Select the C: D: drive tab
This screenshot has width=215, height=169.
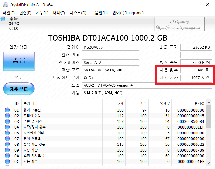pyautogui.click(x=14, y=24)
